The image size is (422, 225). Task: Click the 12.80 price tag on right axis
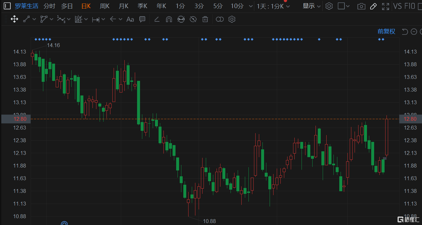pos(410,119)
